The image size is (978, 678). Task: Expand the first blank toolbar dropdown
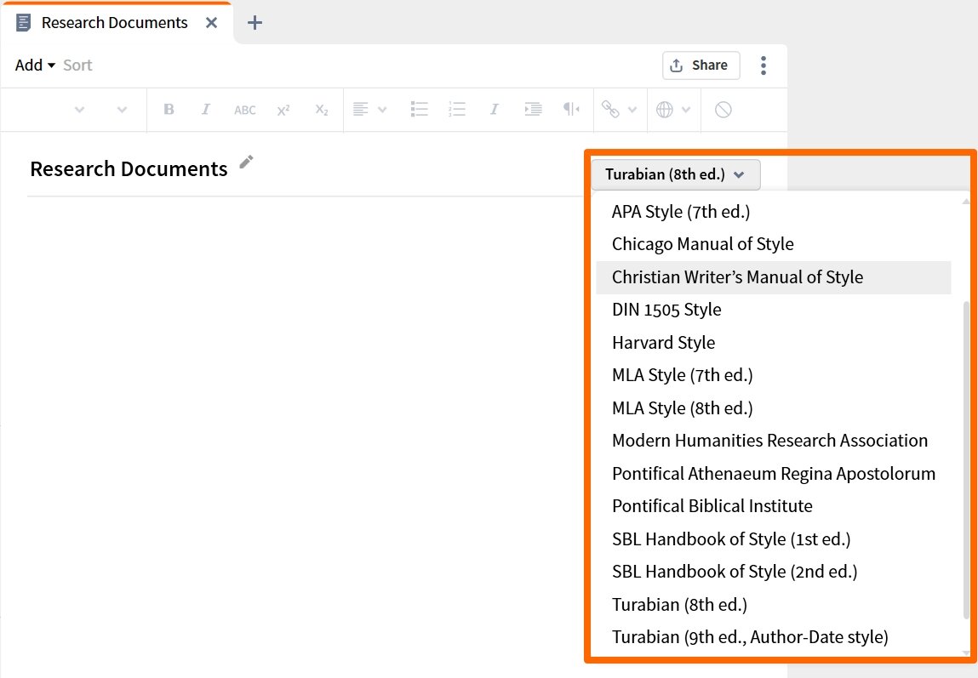coord(79,110)
